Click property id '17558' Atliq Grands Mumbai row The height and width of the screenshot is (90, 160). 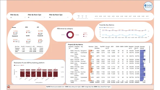(107, 57)
